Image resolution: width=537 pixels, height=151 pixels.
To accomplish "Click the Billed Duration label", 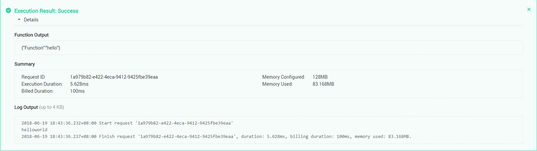I will pos(38,91).
